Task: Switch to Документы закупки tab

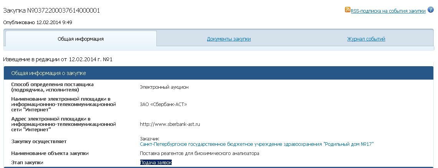Action: coord(229,39)
